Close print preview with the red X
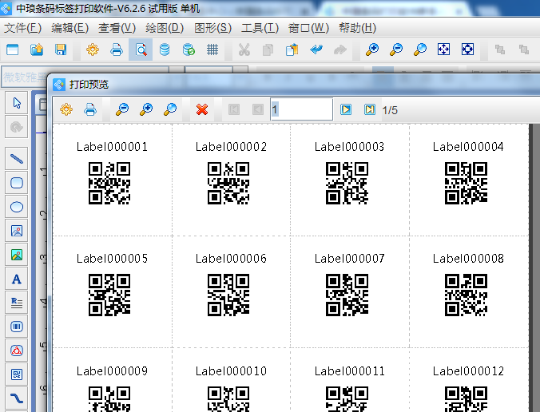540x412 pixels. coord(202,109)
